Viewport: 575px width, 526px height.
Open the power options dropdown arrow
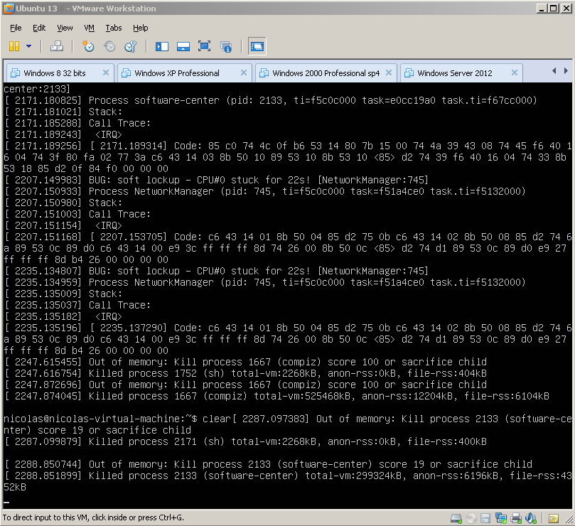tap(29, 46)
